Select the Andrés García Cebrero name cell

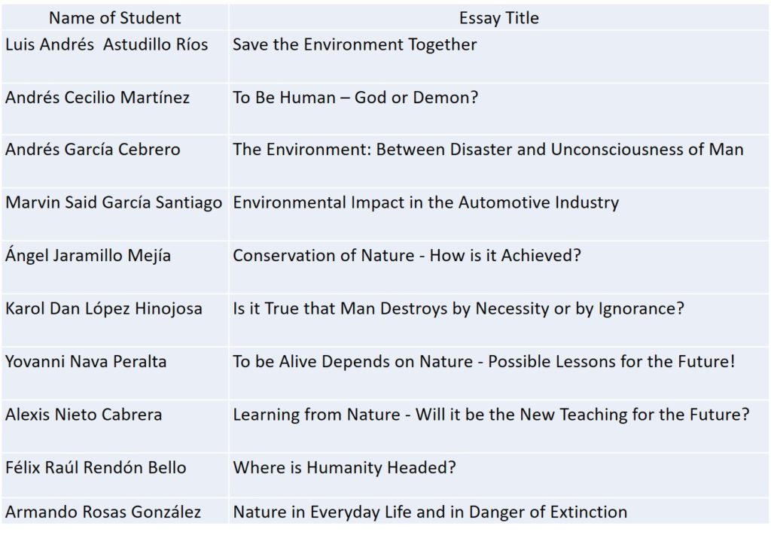(x=93, y=149)
